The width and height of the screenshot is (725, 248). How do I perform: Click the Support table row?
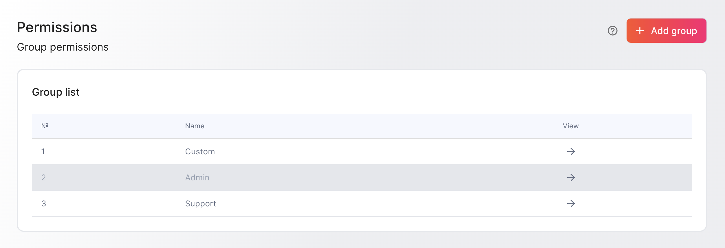pos(362,203)
